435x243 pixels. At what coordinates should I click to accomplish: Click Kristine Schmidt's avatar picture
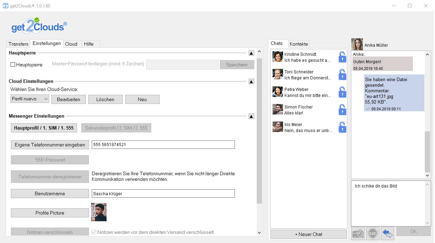click(277, 57)
